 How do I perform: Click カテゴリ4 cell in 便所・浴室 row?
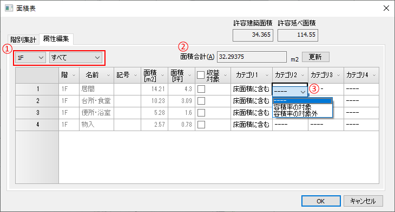click(x=361, y=113)
